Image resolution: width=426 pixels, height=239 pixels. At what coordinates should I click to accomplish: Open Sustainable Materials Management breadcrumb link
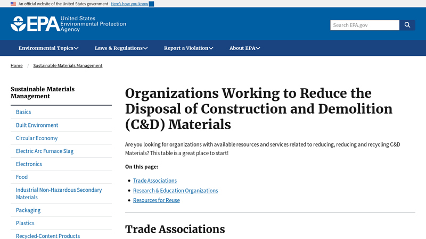tap(68, 65)
